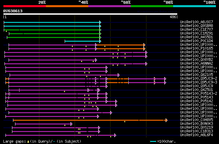Click the purple arrowhead of the Q62105 alignment
The image size is (219, 144).
[x=119, y=75]
